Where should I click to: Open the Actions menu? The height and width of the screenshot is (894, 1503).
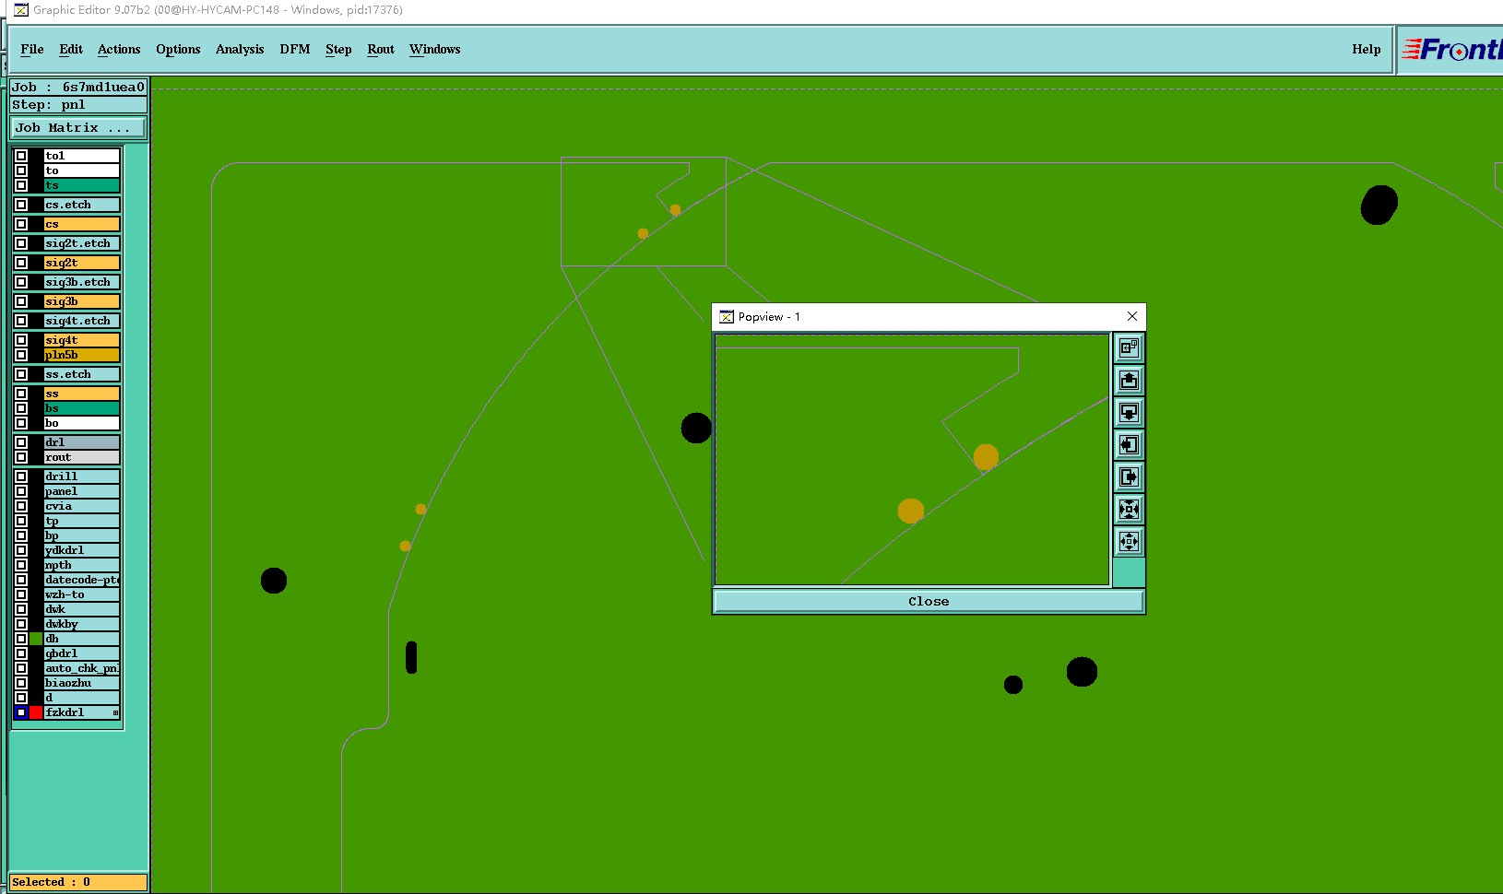(x=119, y=50)
